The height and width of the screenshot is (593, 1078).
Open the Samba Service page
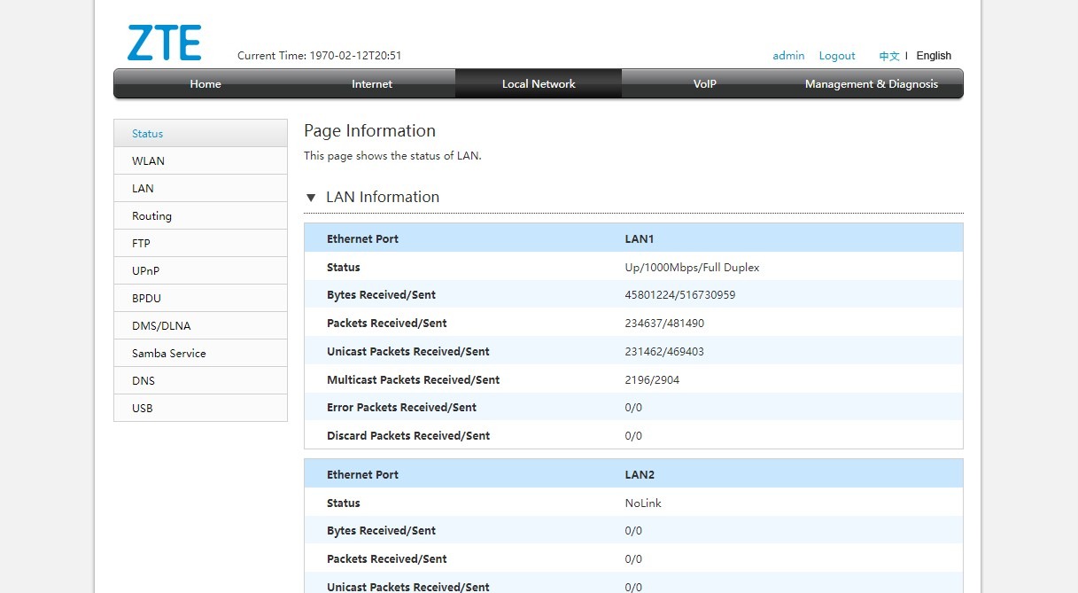[168, 353]
